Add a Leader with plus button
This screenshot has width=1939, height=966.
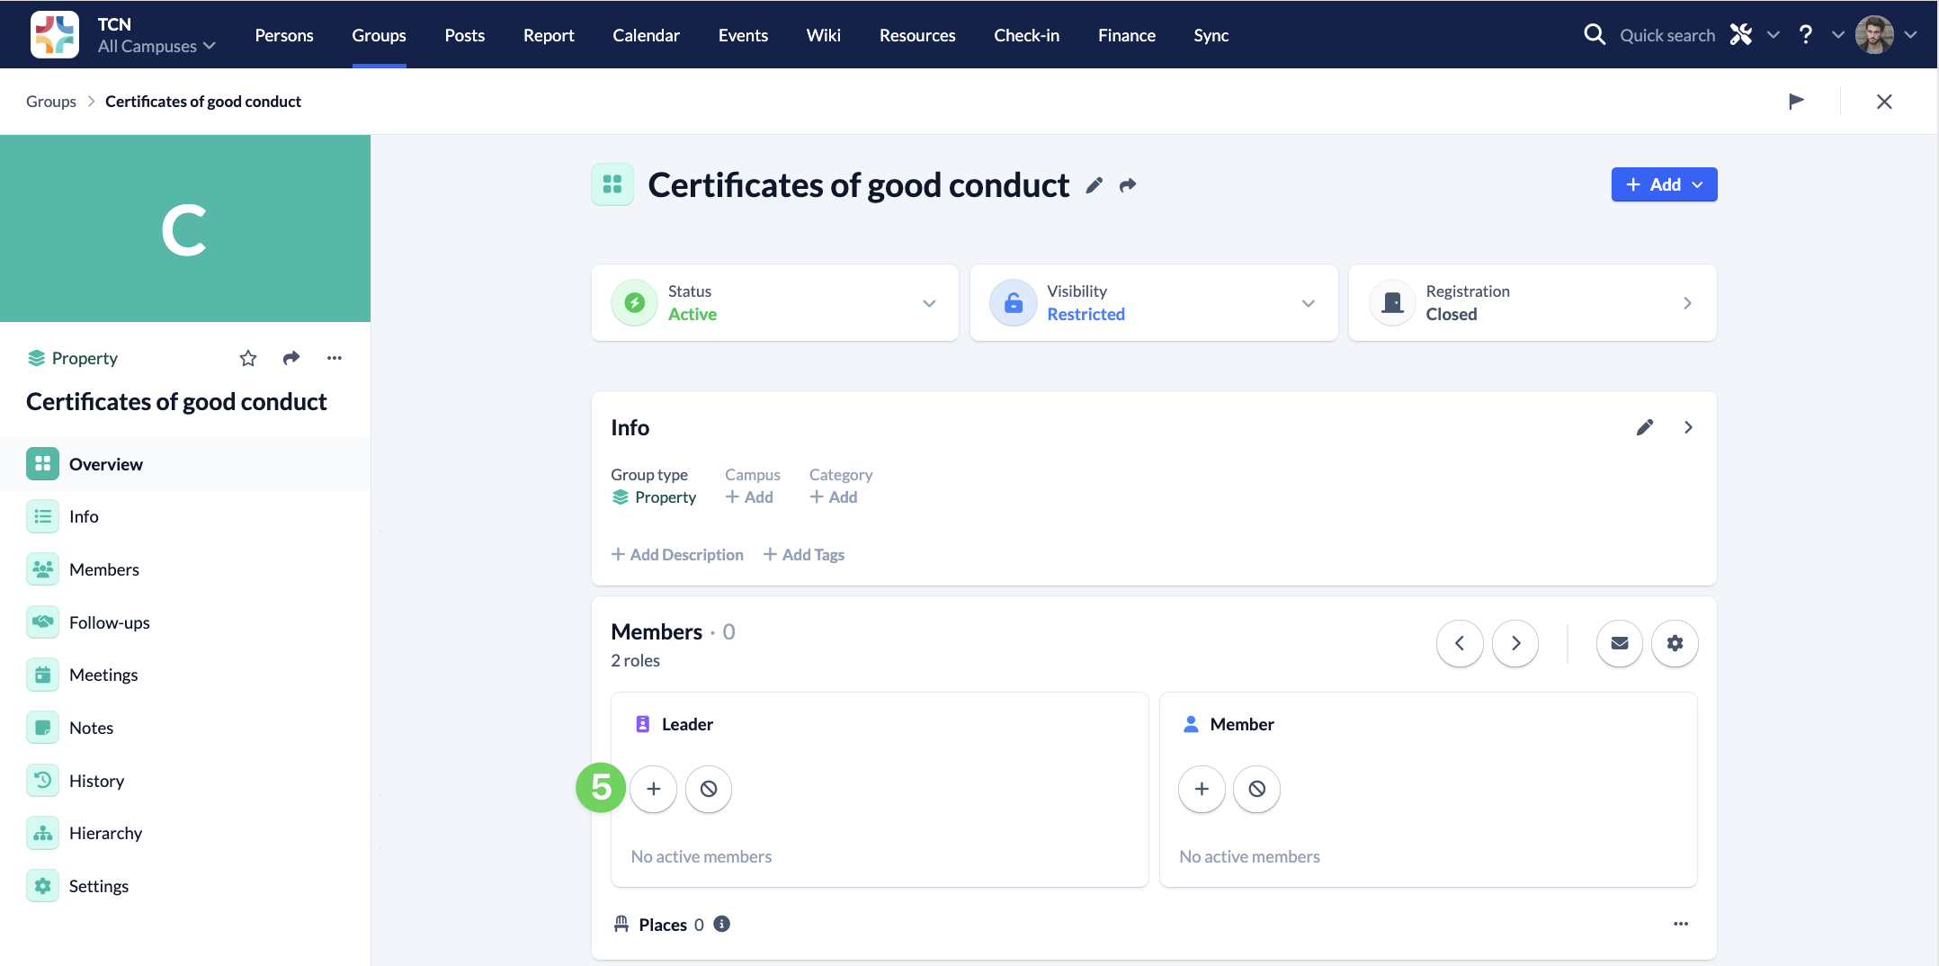(x=654, y=789)
